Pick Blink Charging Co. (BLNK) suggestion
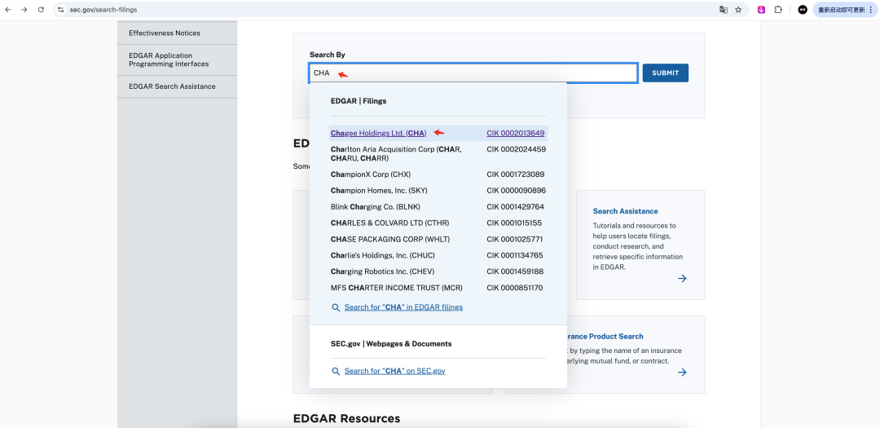 pyautogui.click(x=376, y=207)
